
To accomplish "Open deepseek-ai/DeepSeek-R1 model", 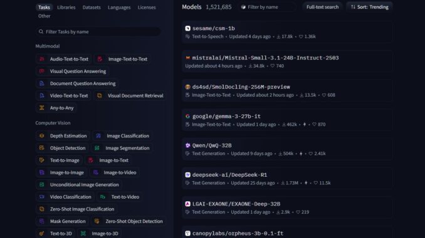I will coord(229,175).
